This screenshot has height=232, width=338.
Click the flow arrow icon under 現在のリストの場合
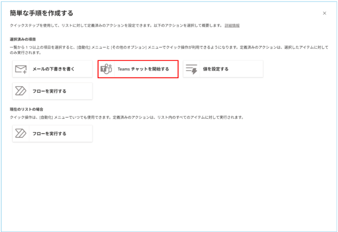pos(21,133)
